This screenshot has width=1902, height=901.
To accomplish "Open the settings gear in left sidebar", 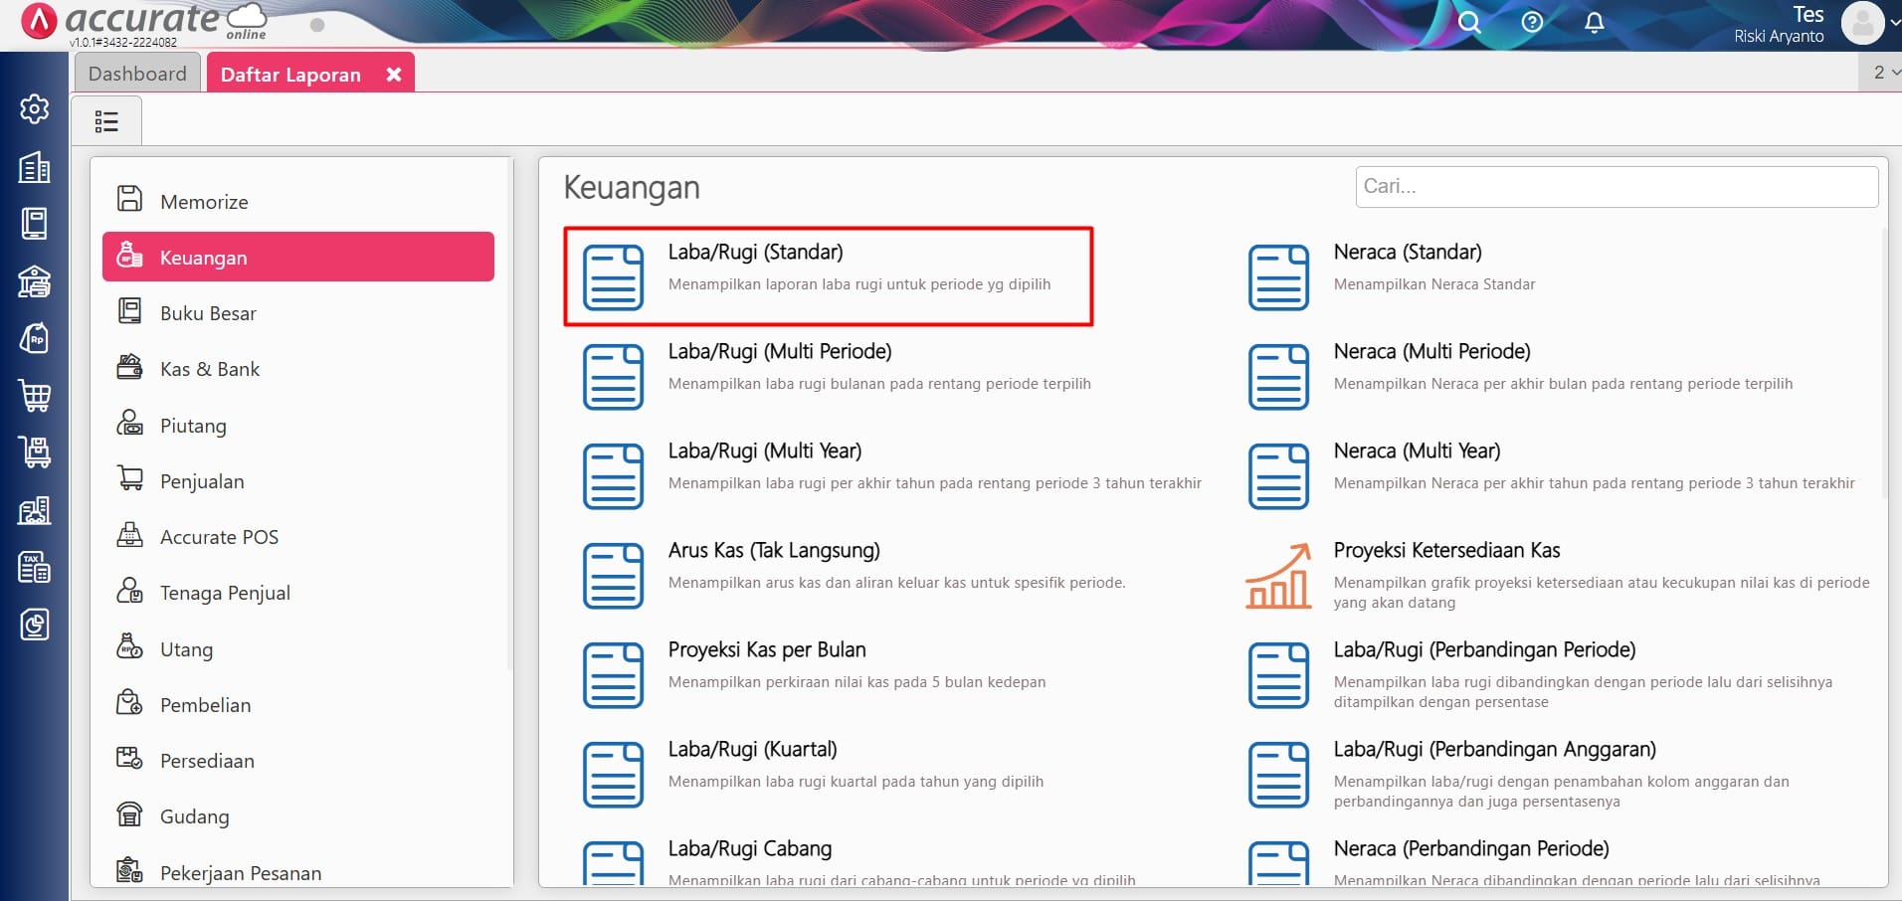I will click(x=34, y=108).
